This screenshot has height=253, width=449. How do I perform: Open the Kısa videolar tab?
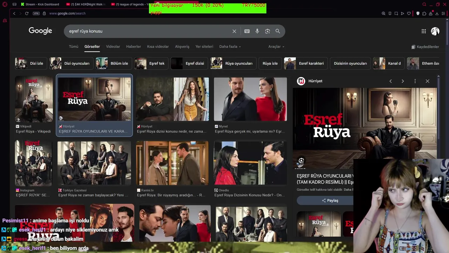click(158, 46)
